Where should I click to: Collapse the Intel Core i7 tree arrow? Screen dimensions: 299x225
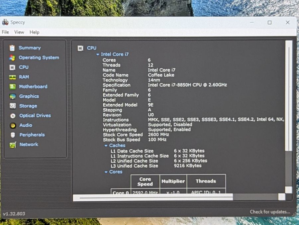click(98, 55)
